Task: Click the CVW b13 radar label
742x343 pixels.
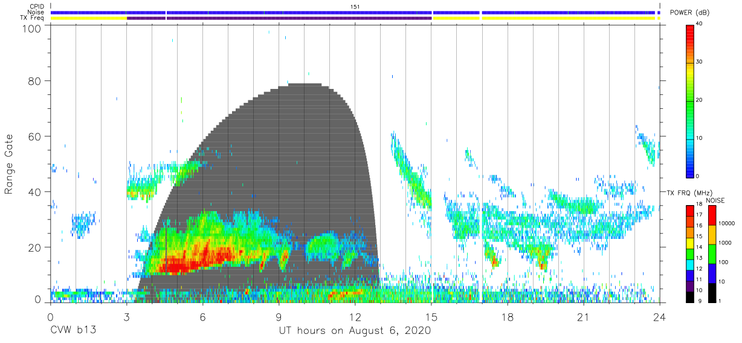Action: pos(73,331)
